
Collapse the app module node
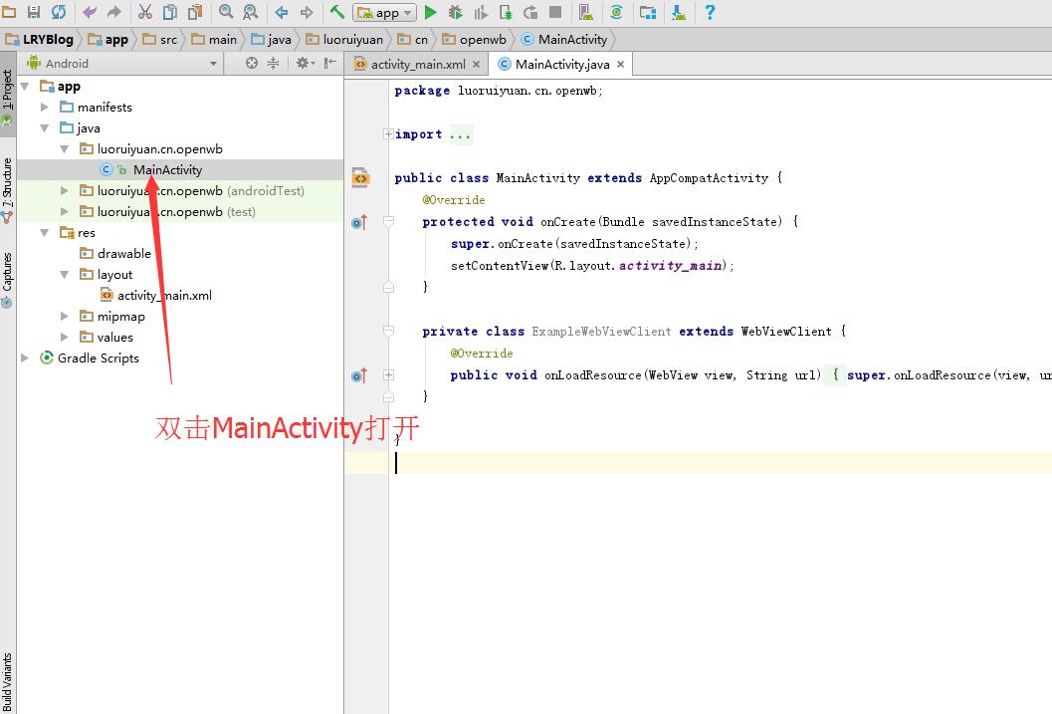25,87
